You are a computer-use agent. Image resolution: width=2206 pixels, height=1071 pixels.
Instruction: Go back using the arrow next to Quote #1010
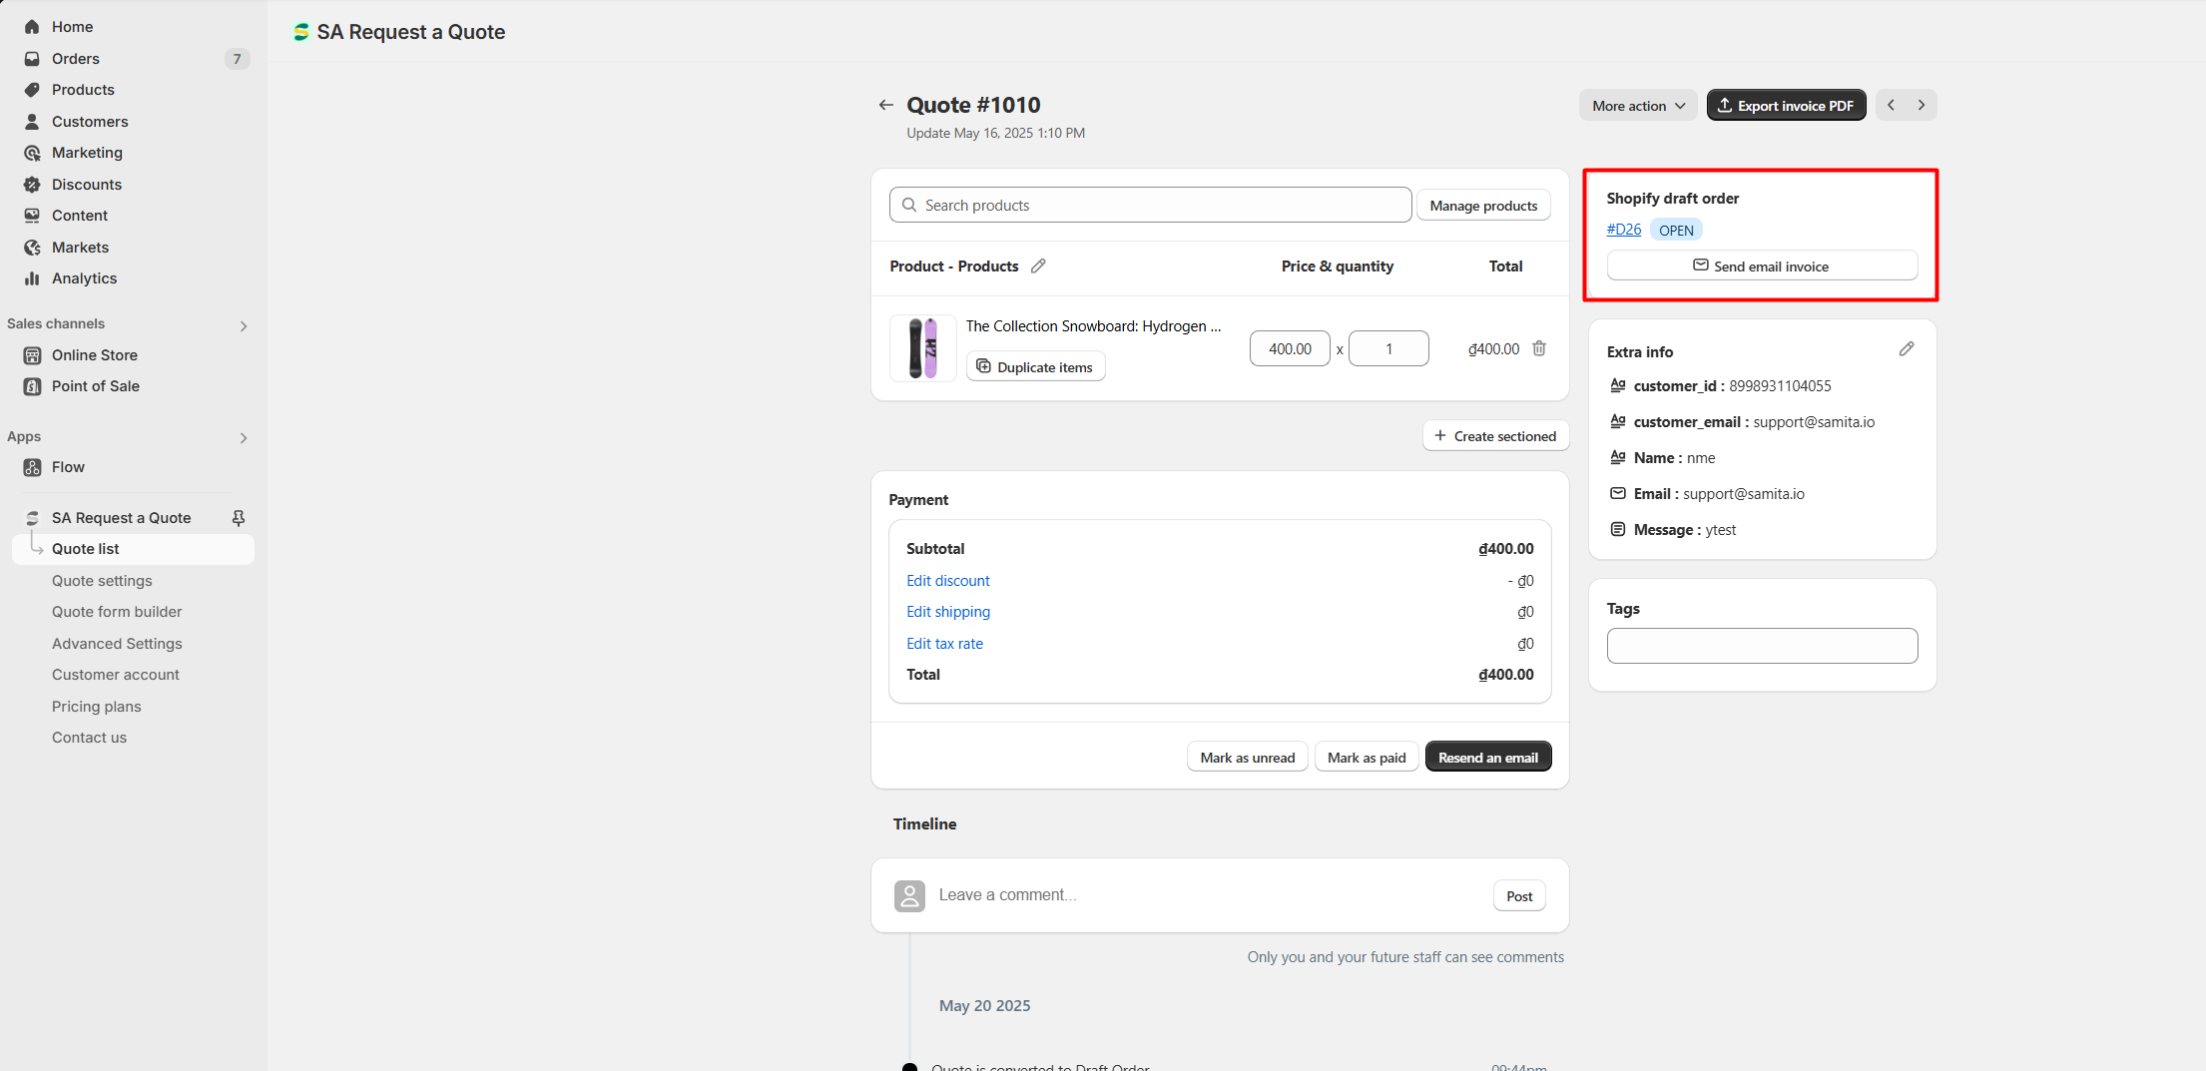(885, 105)
